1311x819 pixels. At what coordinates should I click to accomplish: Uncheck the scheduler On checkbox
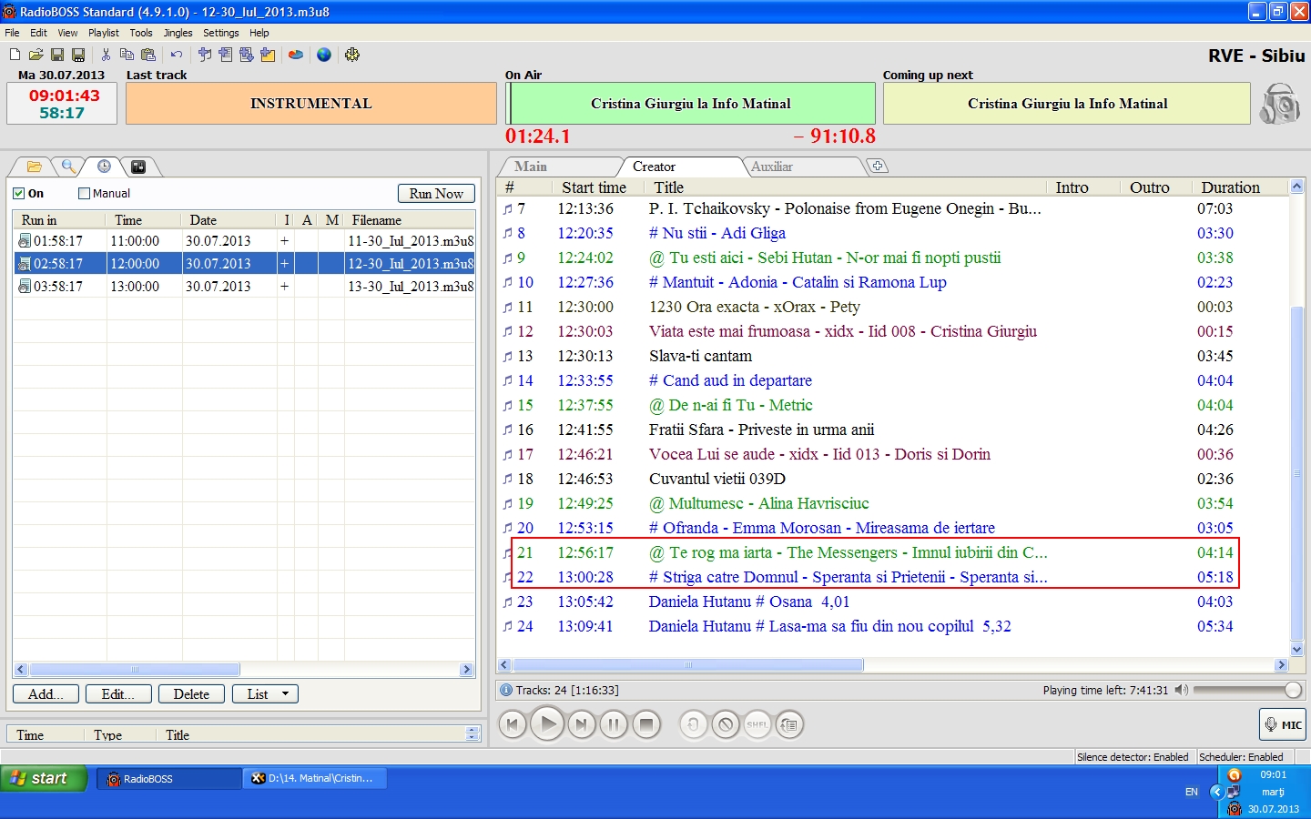18,193
